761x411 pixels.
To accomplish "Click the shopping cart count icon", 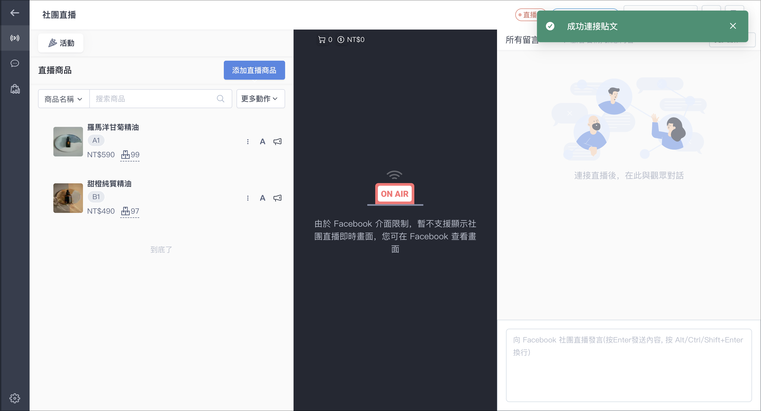I will click(x=322, y=40).
